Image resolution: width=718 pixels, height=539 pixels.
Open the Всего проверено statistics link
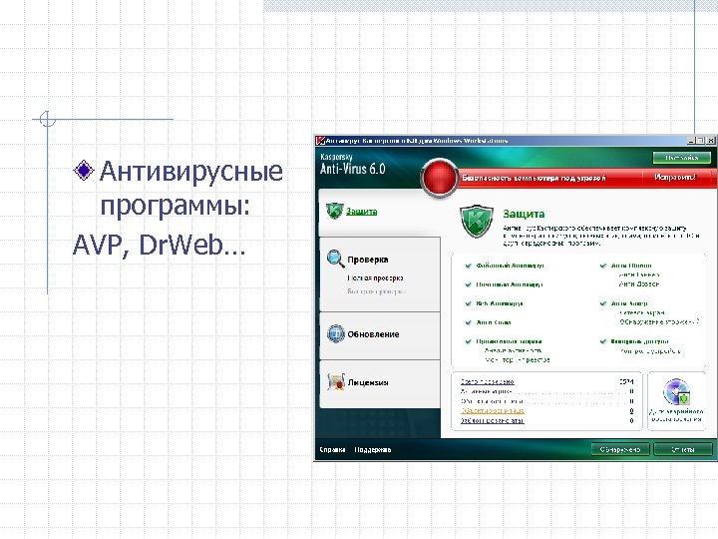488,381
